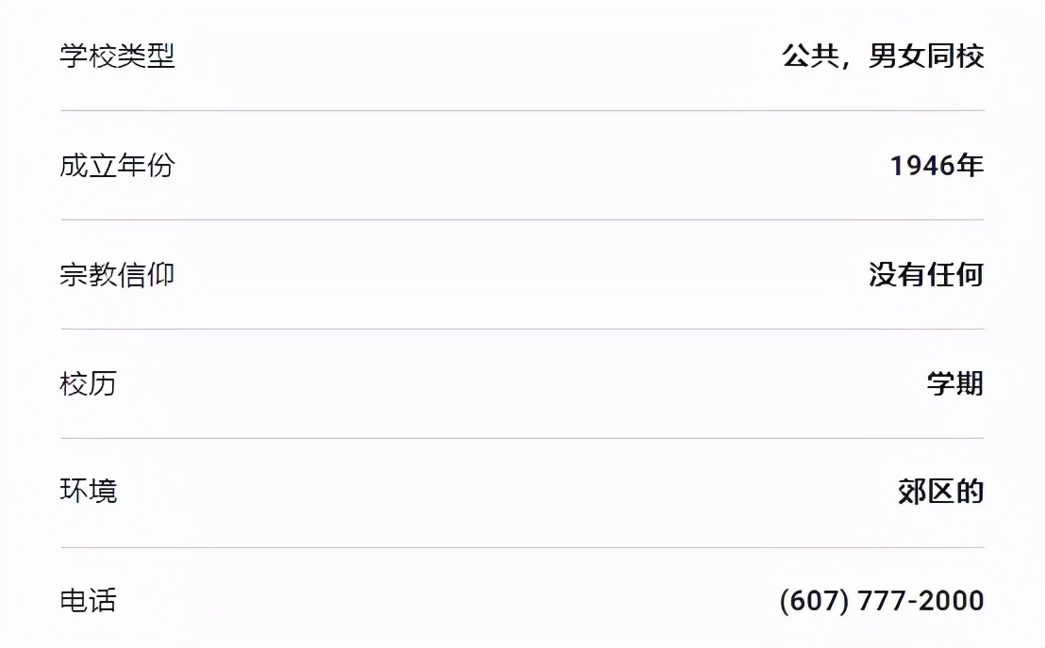Click the 电话 label
This screenshot has width=1045, height=648.
pyautogui.click(x=89, y=601)
